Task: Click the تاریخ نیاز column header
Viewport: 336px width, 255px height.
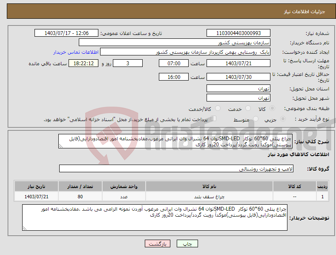Action: click(37, 186)
